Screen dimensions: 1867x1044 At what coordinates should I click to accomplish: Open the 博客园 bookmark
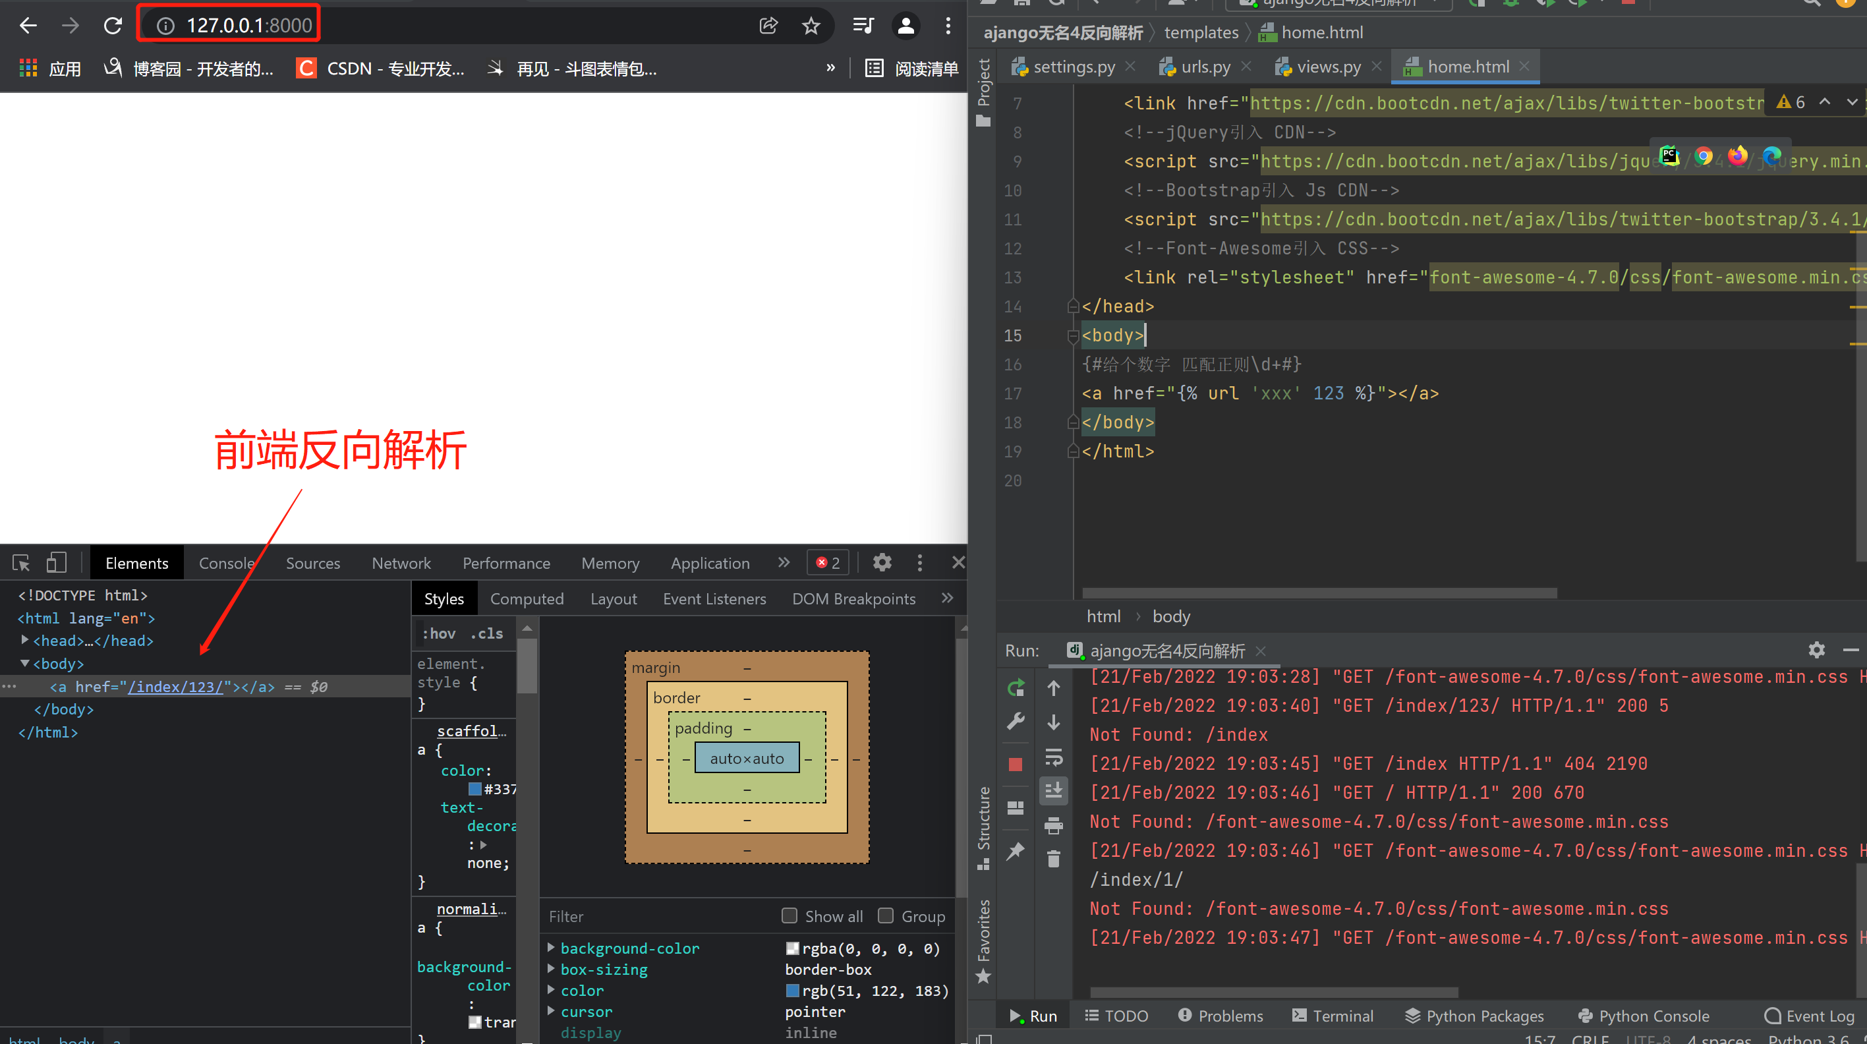click(189, 68)
